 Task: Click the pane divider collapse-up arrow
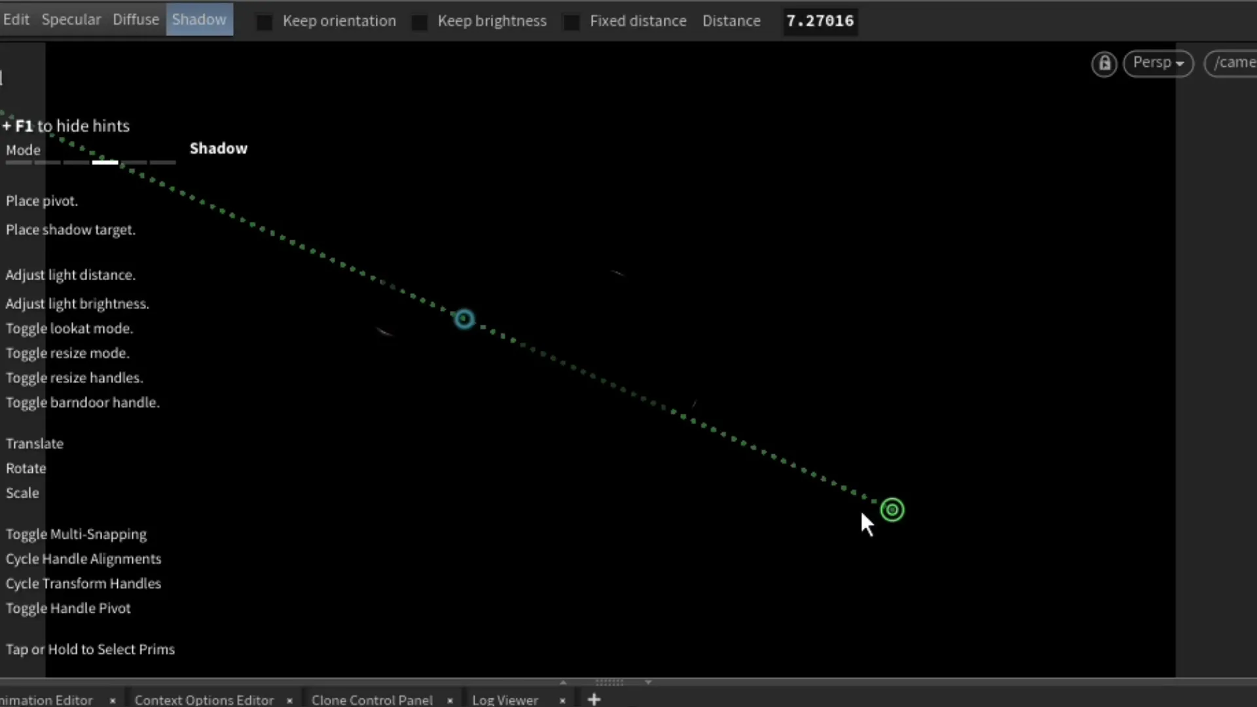563,682
